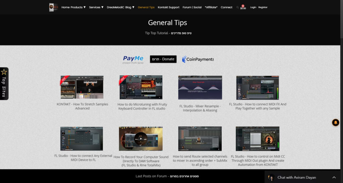Viewport: 343px width, 183px height.
Task: Open the *Affiliate* menu item
Action: pos(211,7)
